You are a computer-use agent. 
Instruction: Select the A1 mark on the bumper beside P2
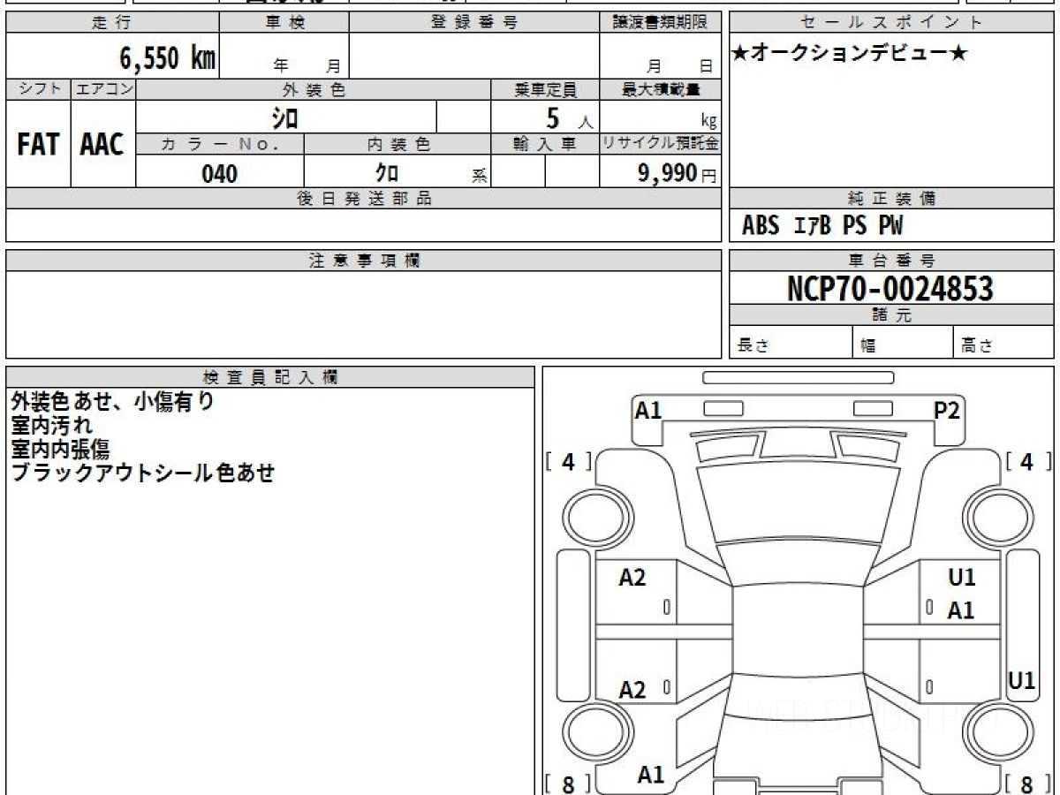[x=648, y=410]
